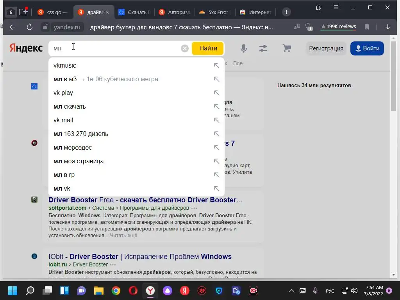Switch input language via 'РУС' indicator
400x300 pixels.
point(330,291)
